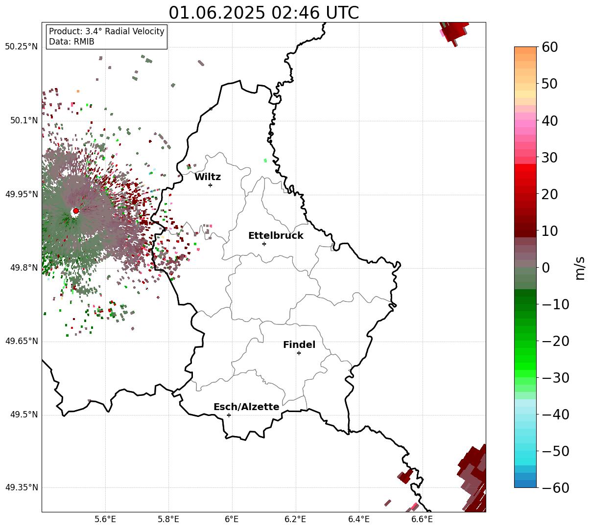This screenshot has height=529, width=591.
Task: Click the orange top of the colorbar
Action: (x=525, y=54)
